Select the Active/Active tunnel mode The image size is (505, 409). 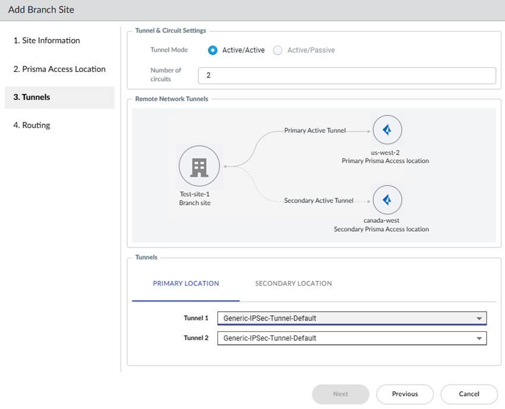click(x=213, y=50)
